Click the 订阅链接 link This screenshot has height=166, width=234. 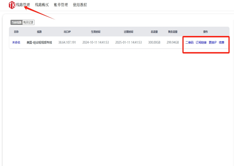(201, 43)
